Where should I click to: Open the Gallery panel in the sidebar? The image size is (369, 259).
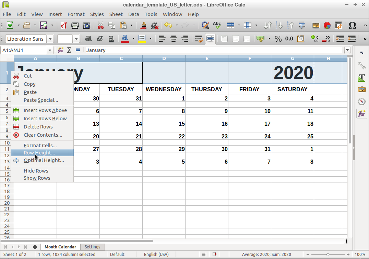[x=362, y=89]
